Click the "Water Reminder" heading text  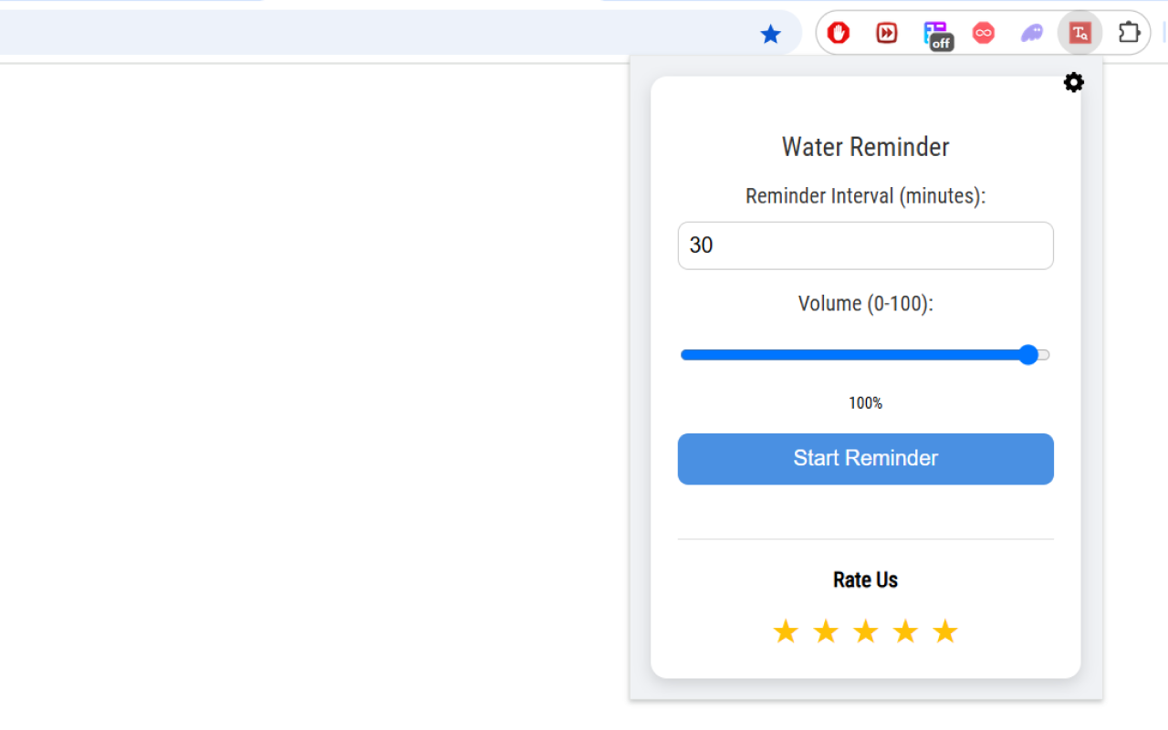coord(865,147)
